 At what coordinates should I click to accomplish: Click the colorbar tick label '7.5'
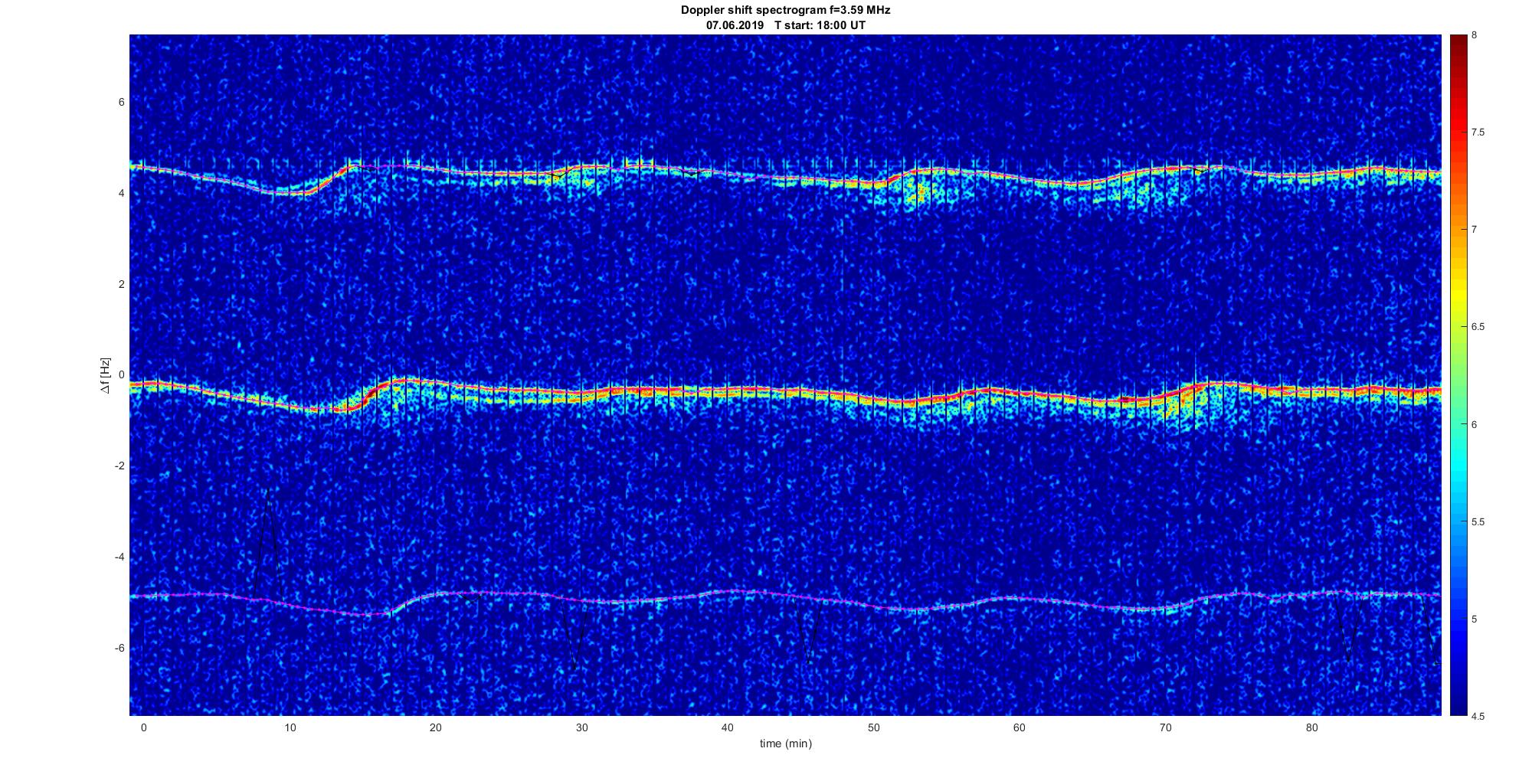(1478, 132)
